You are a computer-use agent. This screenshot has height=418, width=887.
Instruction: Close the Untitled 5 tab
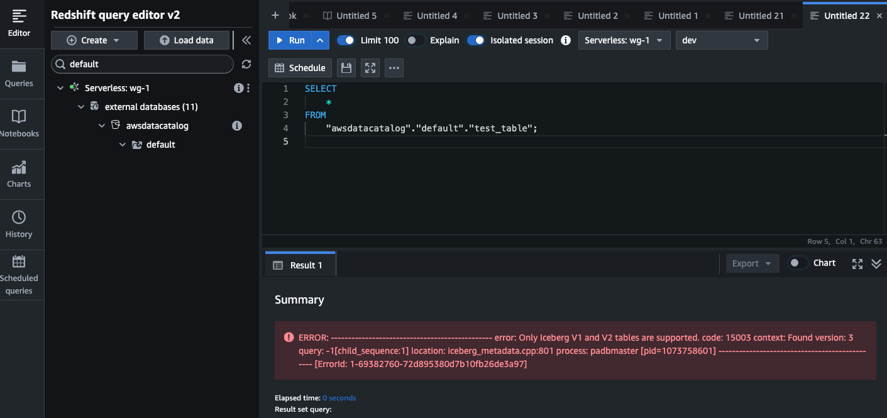(386, 16)
